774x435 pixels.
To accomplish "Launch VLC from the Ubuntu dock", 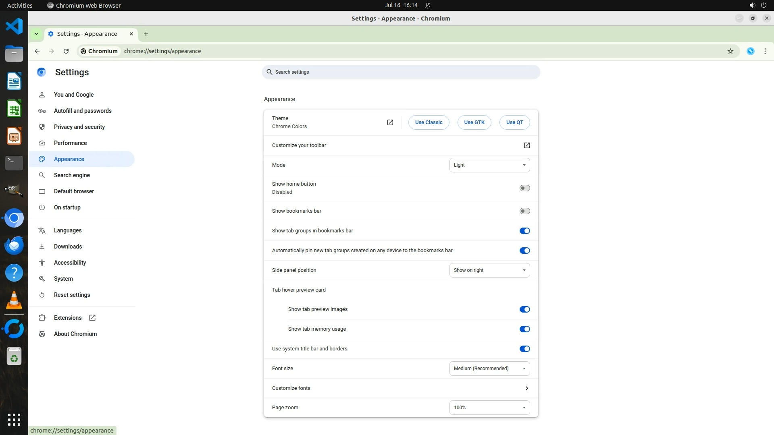I will click(14, 300).
